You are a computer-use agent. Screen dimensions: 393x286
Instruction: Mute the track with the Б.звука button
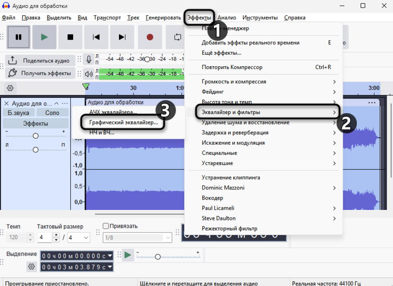[17, 112]
